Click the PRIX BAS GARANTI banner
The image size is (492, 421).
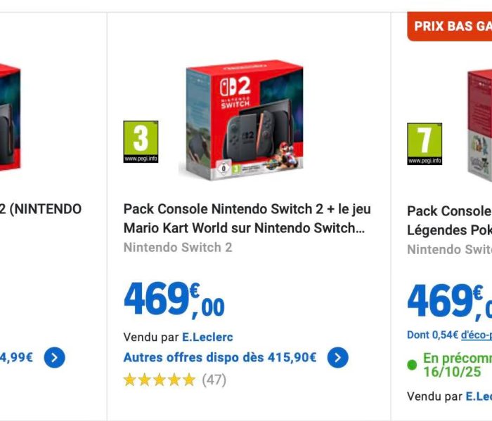[x=450, y=27]
